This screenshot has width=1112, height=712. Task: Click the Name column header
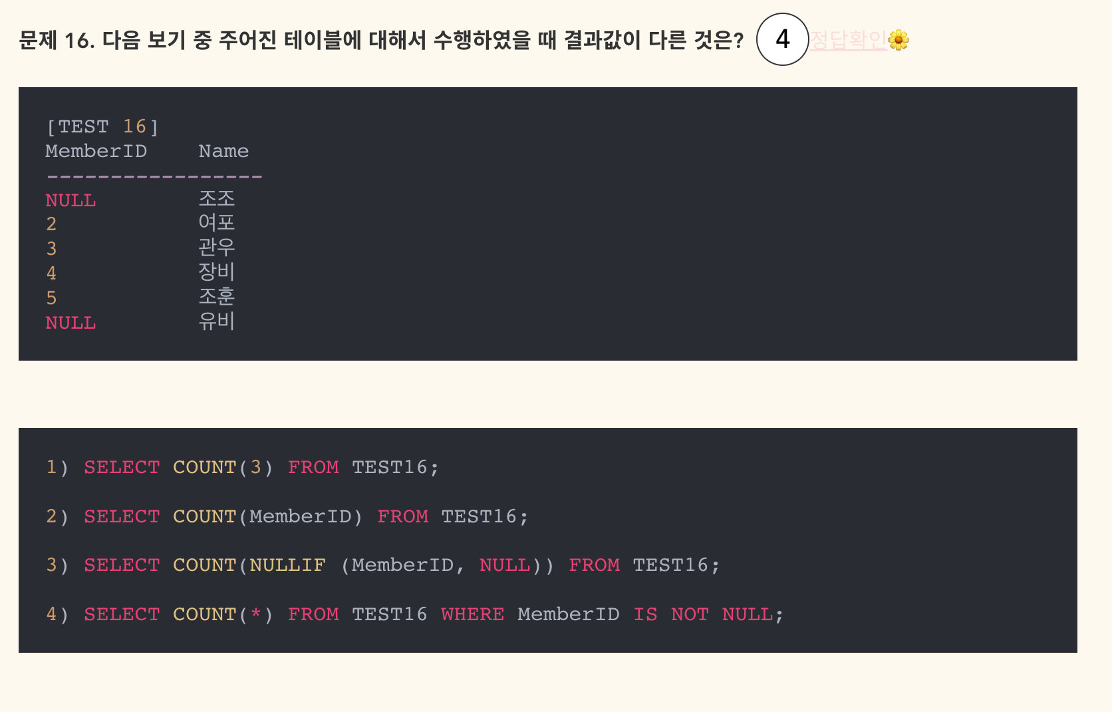[223, 151]
